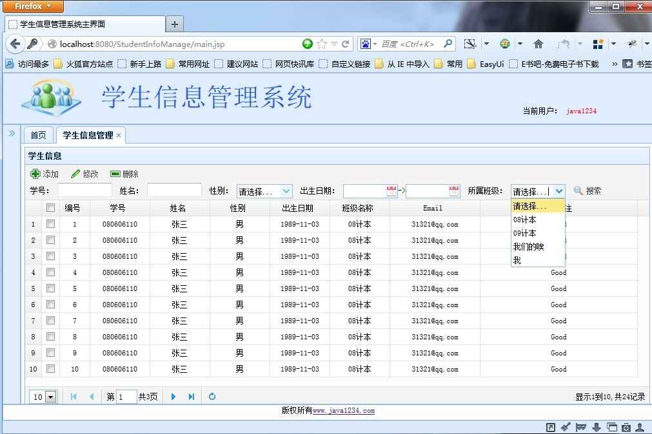Click the next page arrow icon

173,397
